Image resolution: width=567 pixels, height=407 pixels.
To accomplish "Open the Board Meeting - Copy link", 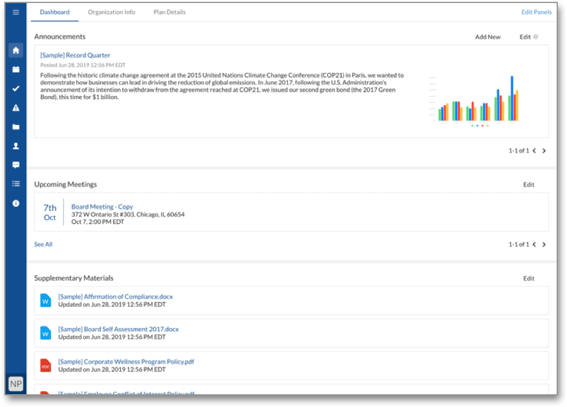I will pyautogui.click(x=102, y=207).
